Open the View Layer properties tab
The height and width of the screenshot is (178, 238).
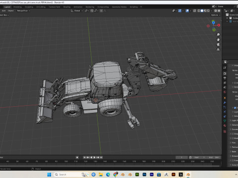[225, 83]
